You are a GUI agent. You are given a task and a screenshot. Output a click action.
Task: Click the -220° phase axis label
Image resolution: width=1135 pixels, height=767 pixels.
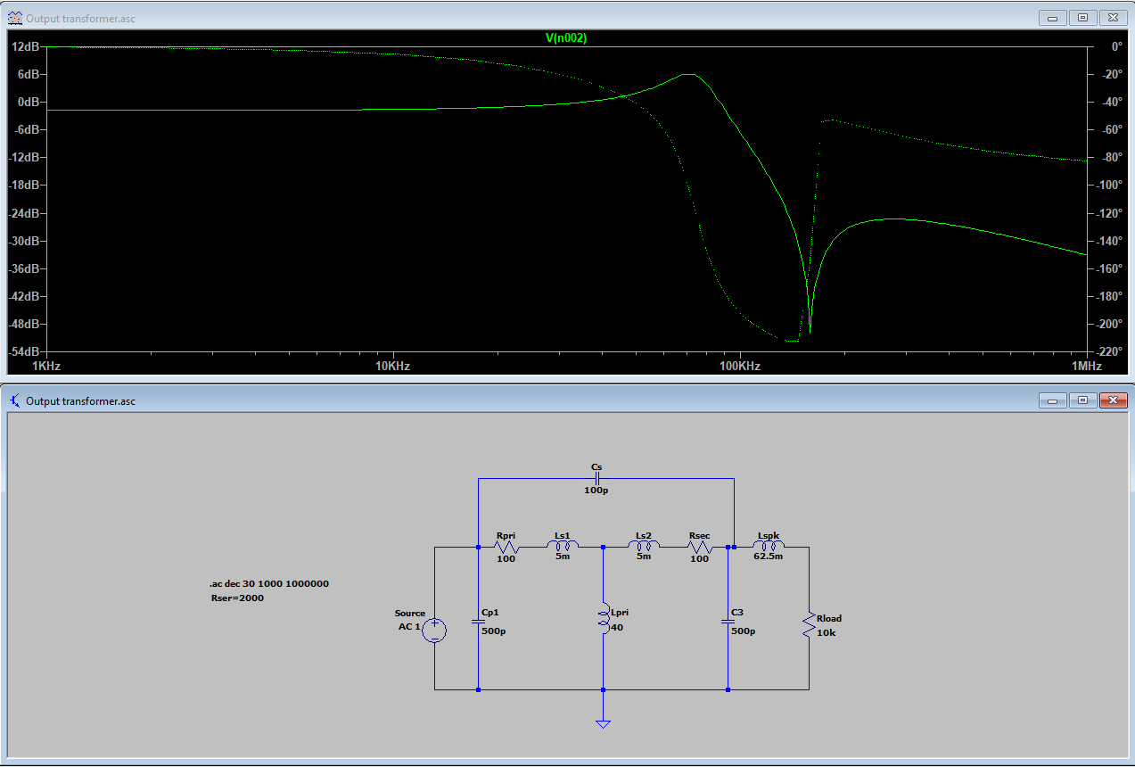click(1111, 351)
